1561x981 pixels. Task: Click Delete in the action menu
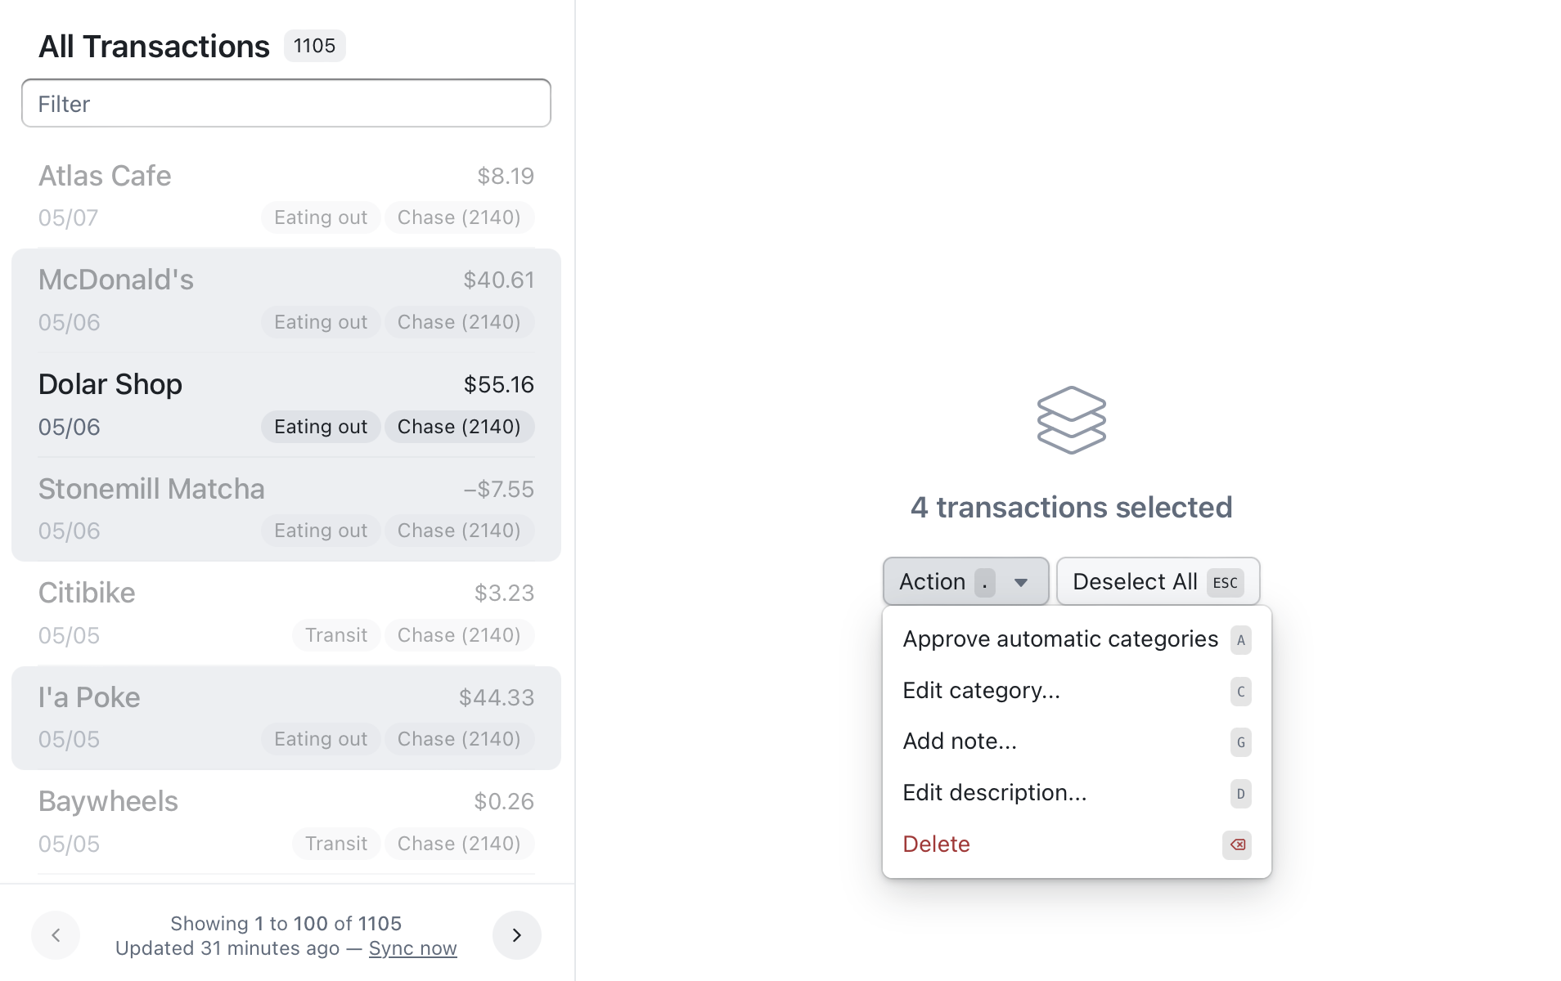(x=936, y=844)
